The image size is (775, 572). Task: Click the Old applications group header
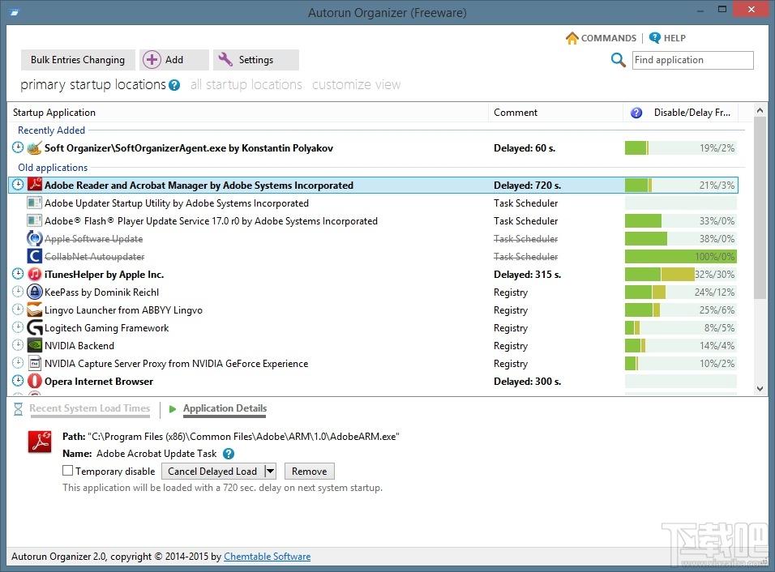click(53, 168)
